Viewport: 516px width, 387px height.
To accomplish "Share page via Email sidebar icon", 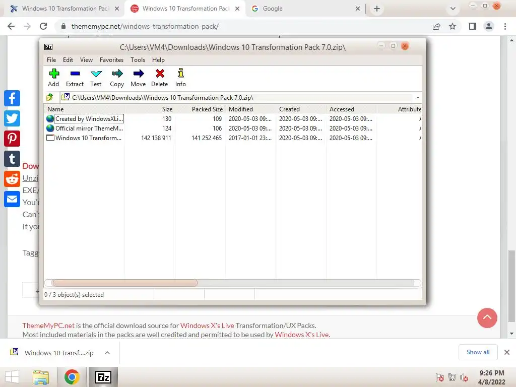I will [12, 199].
